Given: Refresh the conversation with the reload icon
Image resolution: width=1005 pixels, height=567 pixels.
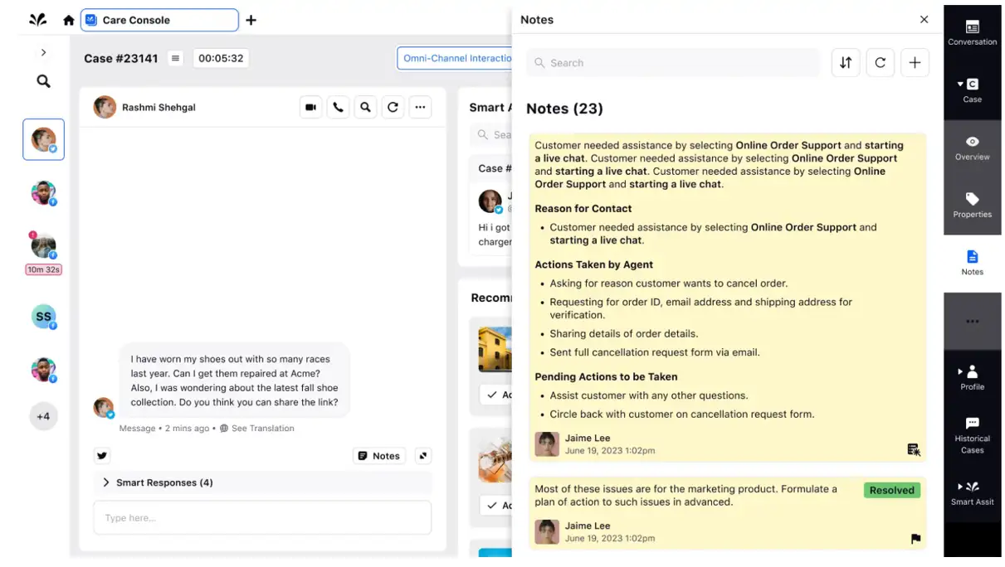Looking at the screenshot, I should [x=393, y=106].
